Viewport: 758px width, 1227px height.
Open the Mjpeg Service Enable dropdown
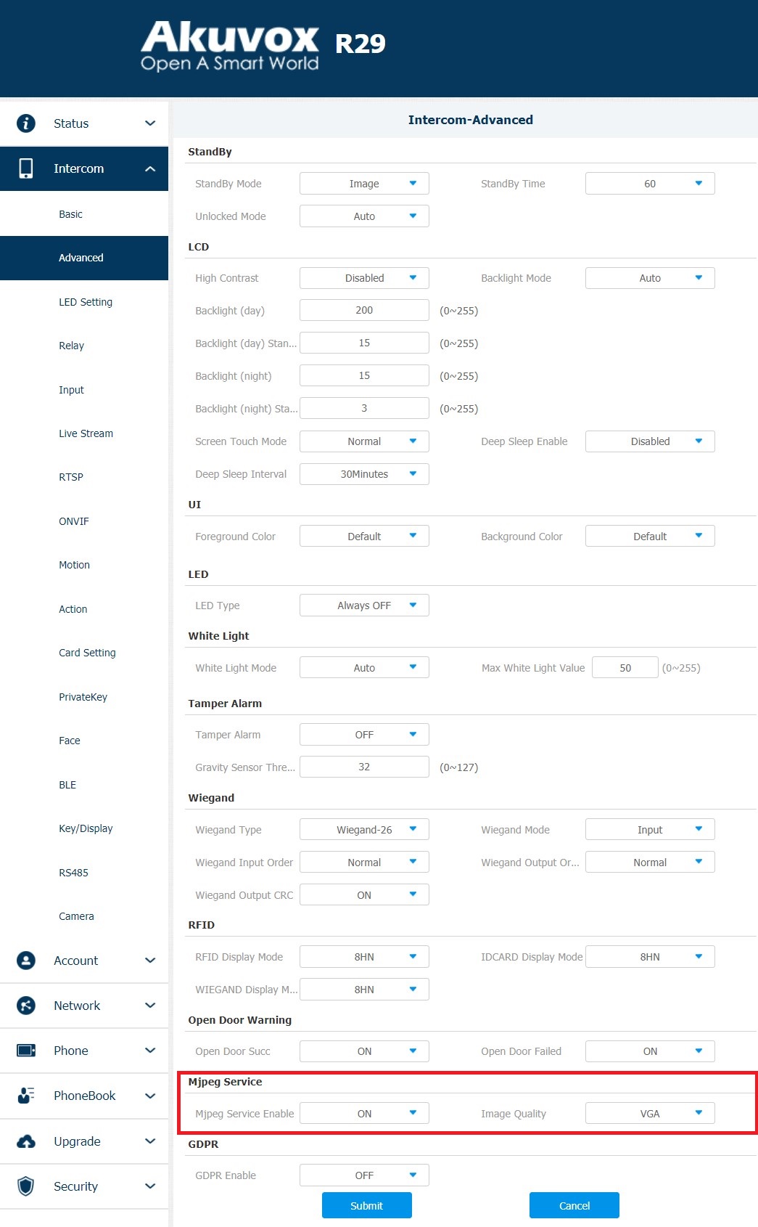(364, 1114)
